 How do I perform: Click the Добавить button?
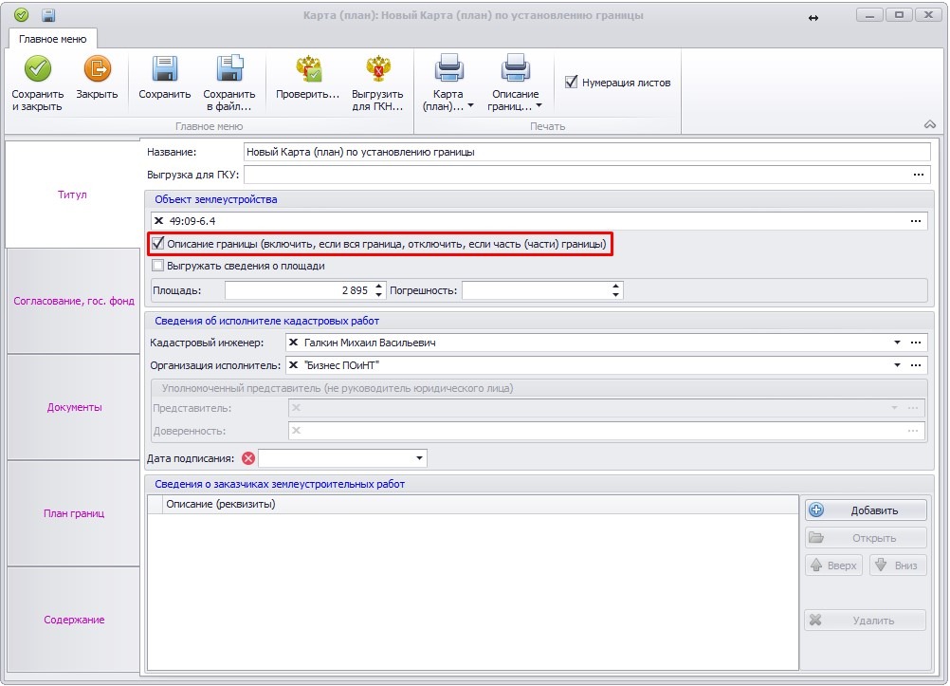click(865, 510)
